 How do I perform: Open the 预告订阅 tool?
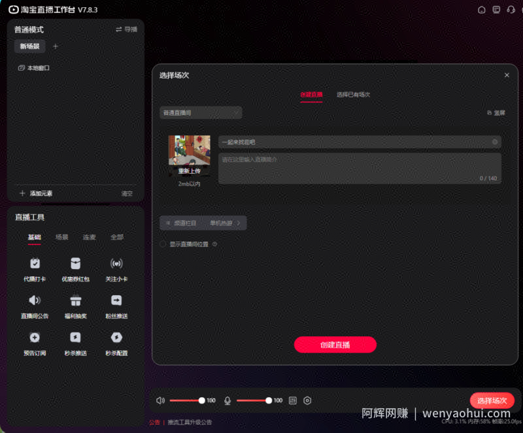point(35,344)
